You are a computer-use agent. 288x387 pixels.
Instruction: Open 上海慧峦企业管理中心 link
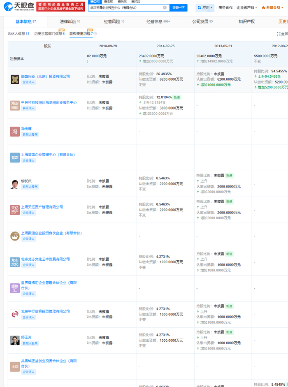pyautogui.click(x=48, y=155)
